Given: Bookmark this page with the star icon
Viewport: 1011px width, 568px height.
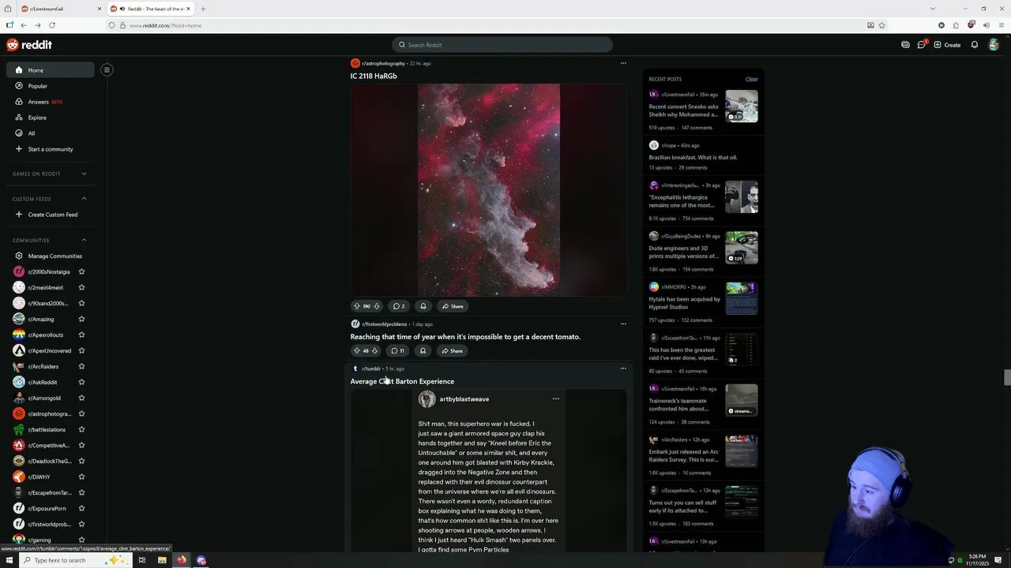Looking at the screenshot, I should 881,25.
